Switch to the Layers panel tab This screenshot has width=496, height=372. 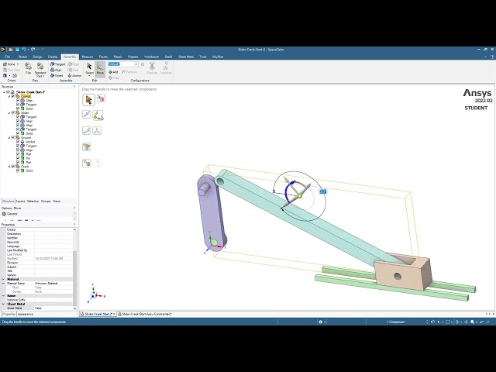20,201
